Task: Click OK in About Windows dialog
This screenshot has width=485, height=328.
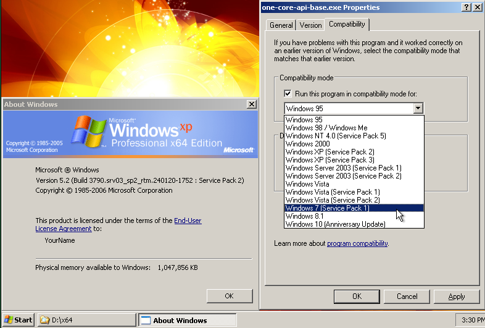Action: coord(230,296)
